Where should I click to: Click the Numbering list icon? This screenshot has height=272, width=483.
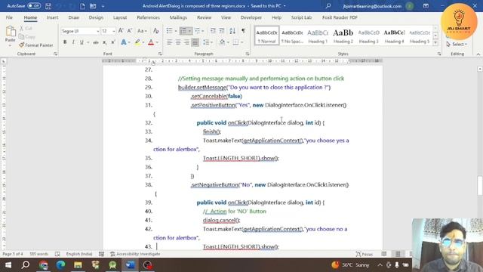click(x=183, y=31)
